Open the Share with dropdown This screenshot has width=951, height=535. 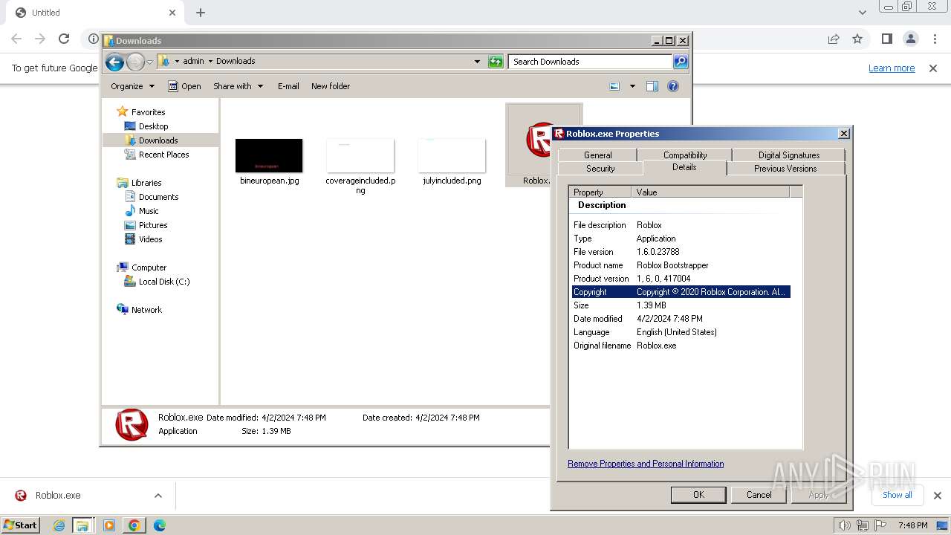[x=238, y=86]
